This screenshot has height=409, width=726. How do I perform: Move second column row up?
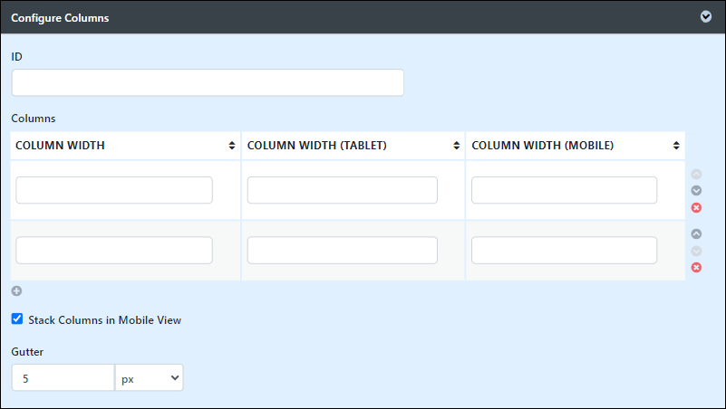click(696, 233)
